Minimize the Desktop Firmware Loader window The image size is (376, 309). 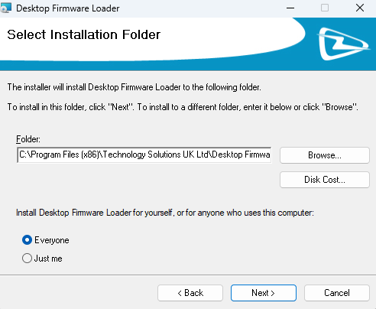[x=290, y=8]
